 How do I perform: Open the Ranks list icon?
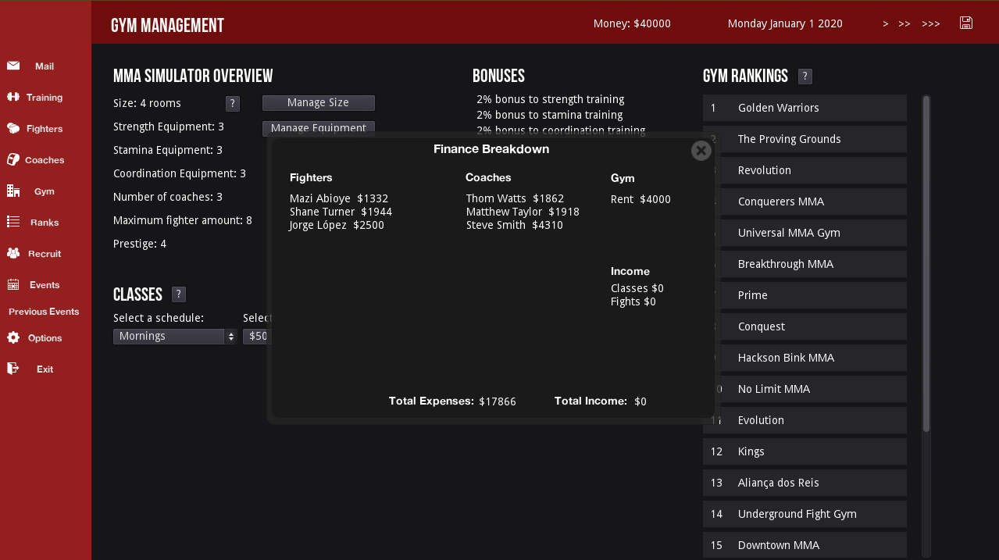[13, 223]
